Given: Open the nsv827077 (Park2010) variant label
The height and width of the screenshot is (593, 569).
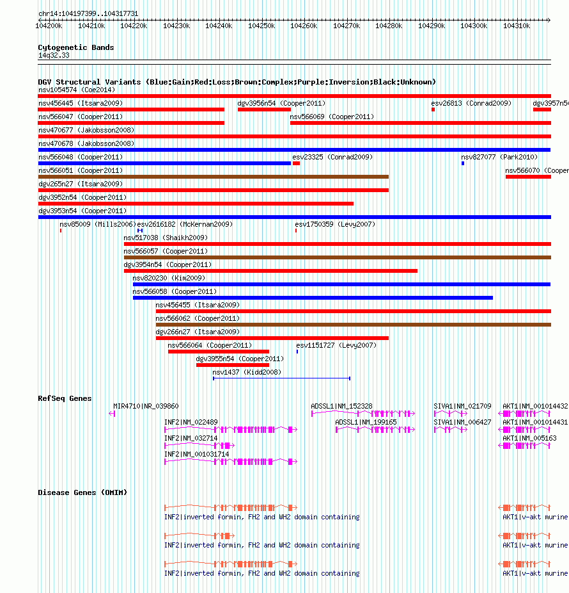Looking at the screenshot, I should [499, 157].
